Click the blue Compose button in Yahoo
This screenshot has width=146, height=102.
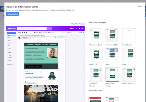point(12,33)
